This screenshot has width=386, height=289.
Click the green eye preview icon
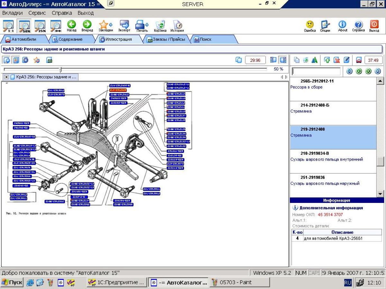[x=49, y=60]
